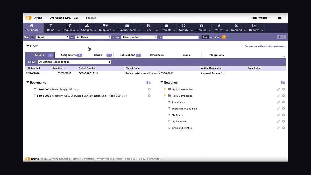
Task: Open the Training book icon
Action: [x=201, y=26]
